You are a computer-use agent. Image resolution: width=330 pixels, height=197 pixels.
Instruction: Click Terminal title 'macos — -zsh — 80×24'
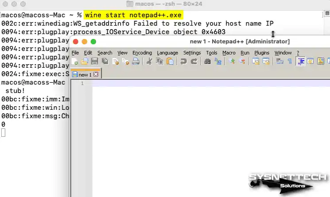pyautogui.click(x=168, y=4)
